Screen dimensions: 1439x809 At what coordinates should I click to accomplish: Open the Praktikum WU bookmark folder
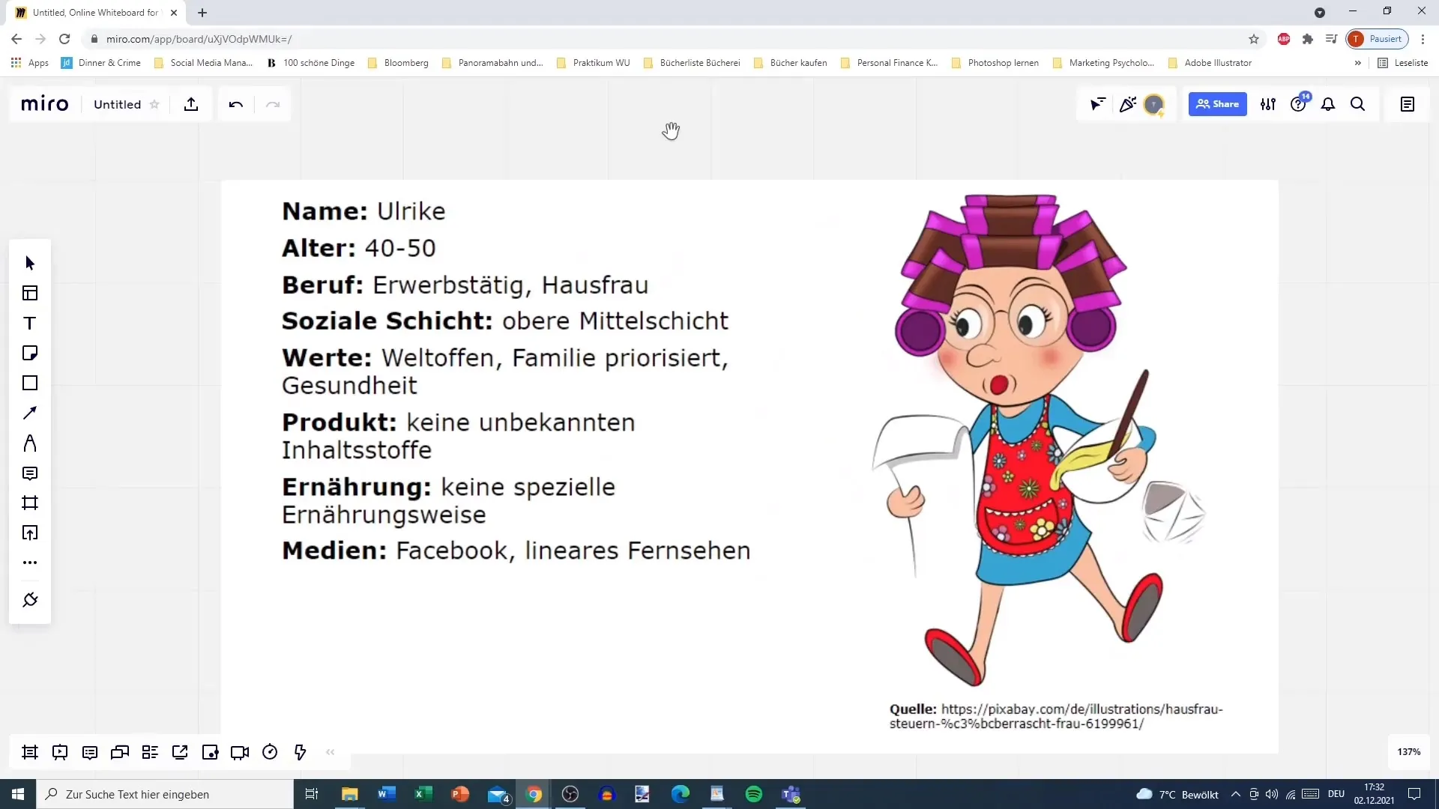coord(593,63)
